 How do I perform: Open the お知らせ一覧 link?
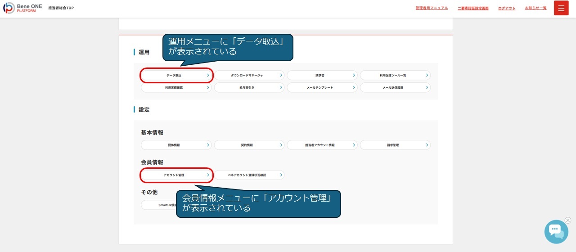[x=535, y=8]
